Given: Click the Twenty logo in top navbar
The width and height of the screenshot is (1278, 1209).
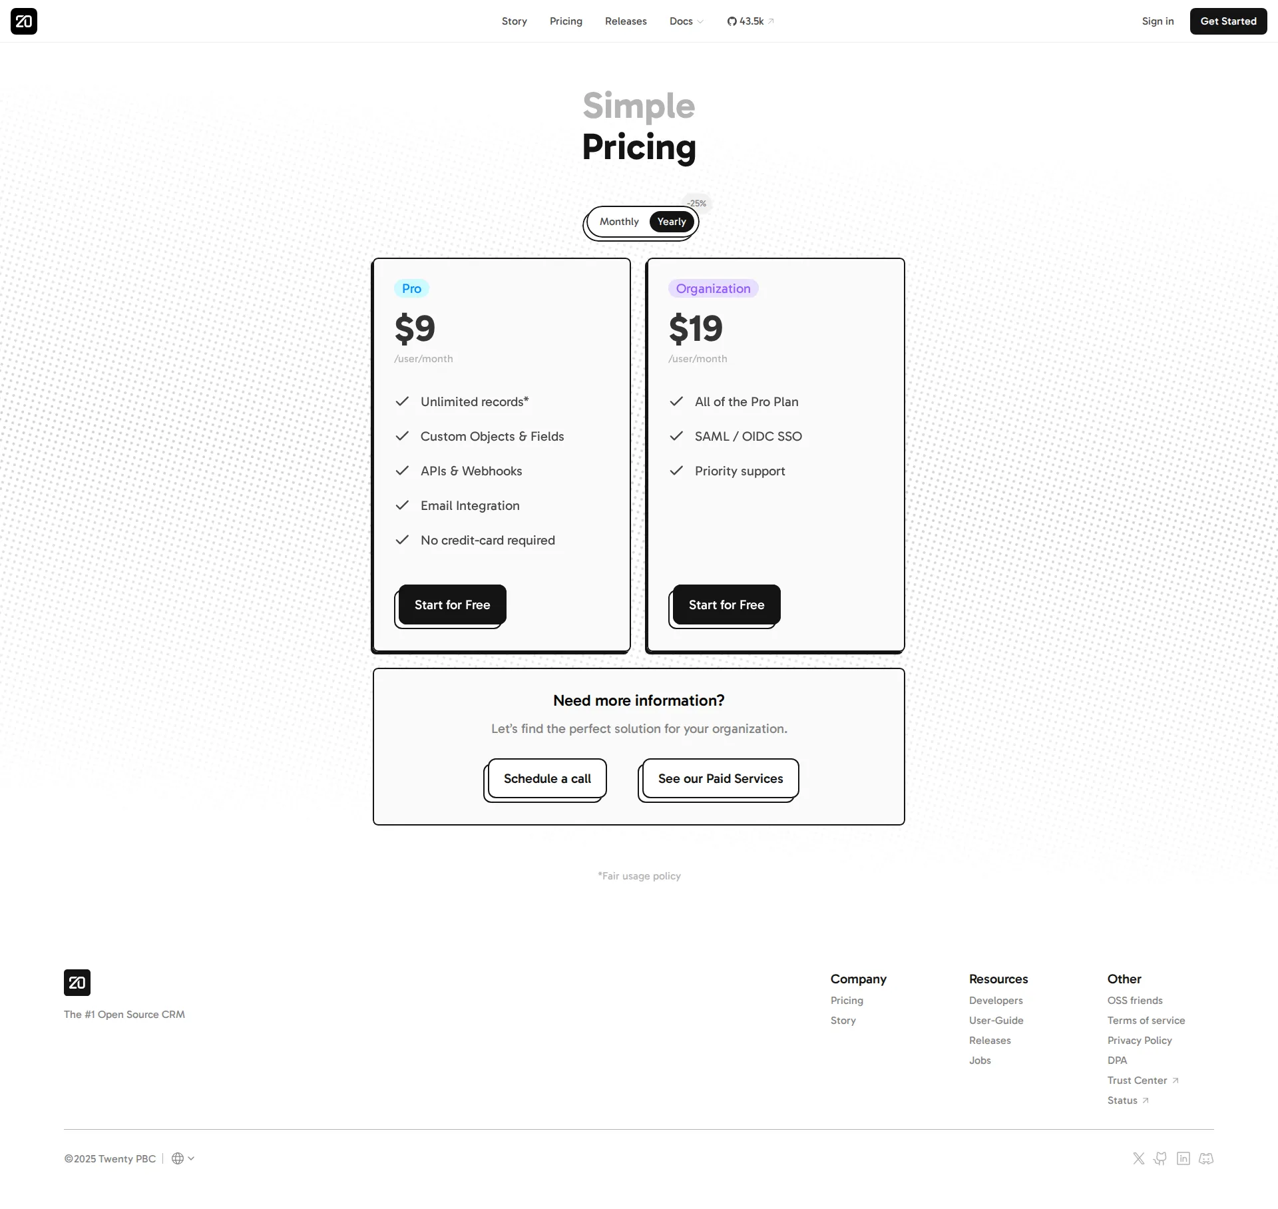Looking at the screenshot, I should point(24,21).
